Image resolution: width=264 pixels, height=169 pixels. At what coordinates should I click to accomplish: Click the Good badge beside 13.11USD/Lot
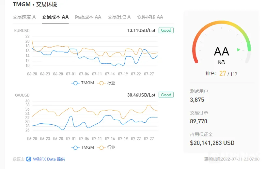coord(166,30)
